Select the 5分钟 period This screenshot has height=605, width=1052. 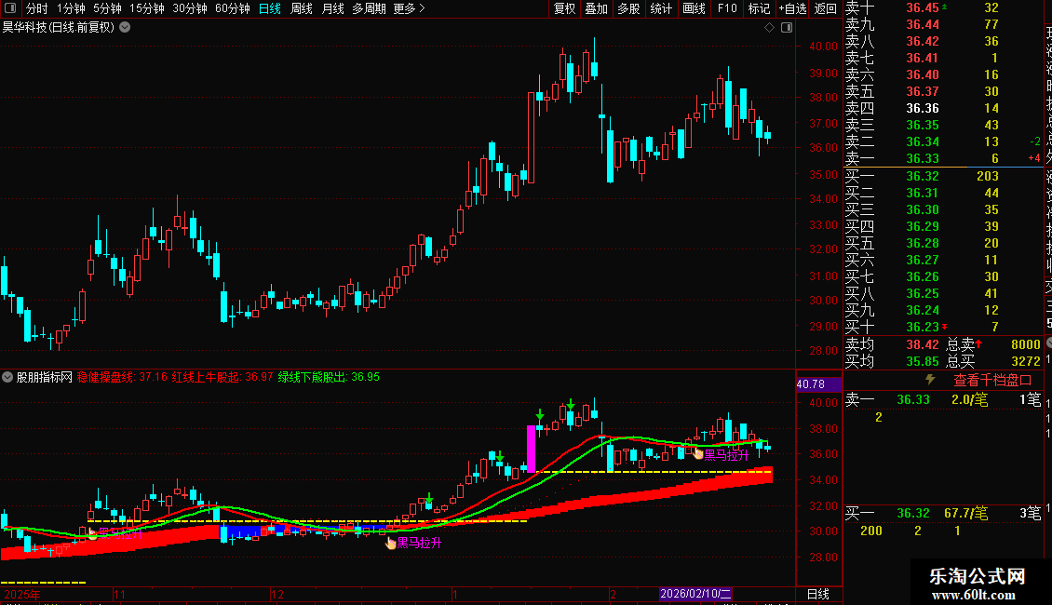107,8
